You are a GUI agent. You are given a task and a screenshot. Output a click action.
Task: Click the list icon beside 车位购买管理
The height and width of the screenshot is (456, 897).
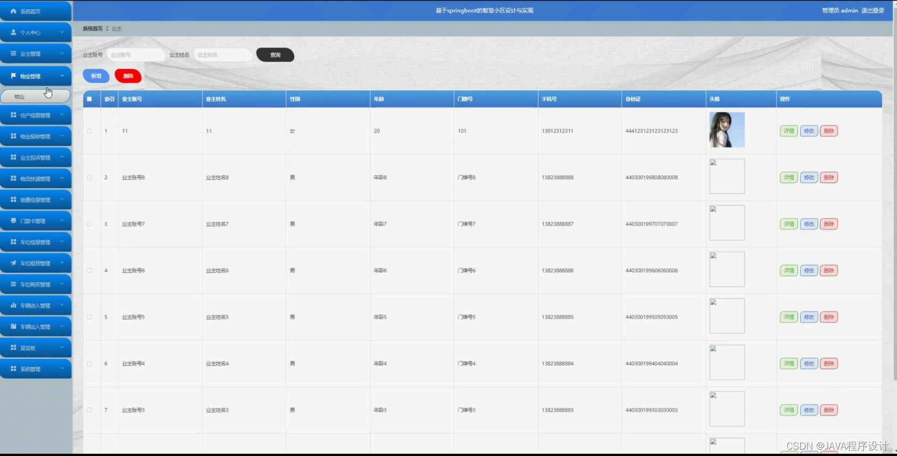pyautogui.click(x=13, y=284)
